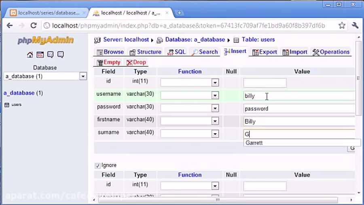Image resolution: width=364 pixels, height=205 pixels.
Task: Bookmark this page with the star icon
Action: coord(342,26)
